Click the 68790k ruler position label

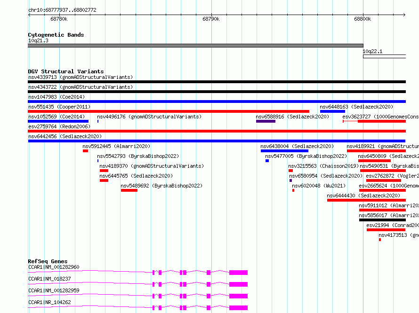pos(211,19)
